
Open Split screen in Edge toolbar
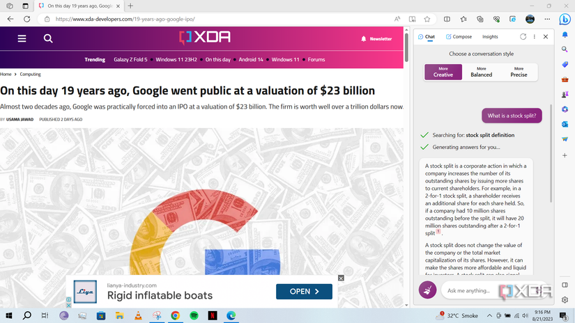click(x=447, y=19)
